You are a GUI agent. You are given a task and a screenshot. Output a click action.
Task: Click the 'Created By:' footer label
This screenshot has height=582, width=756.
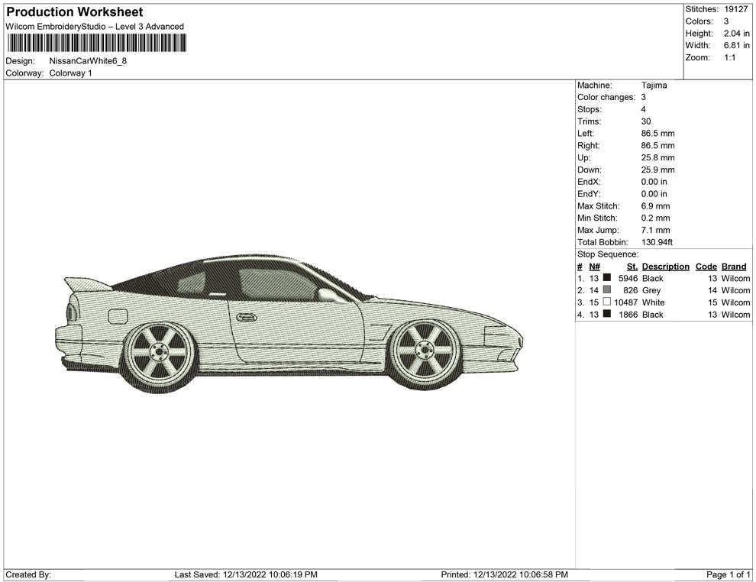28,574
